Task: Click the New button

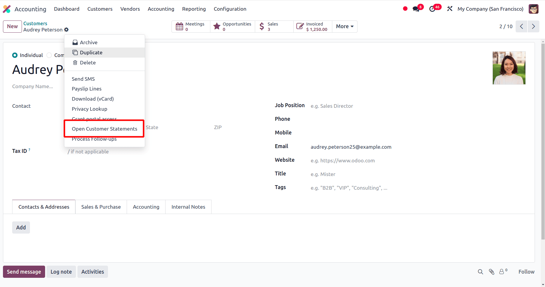Action: pos(12,26)
